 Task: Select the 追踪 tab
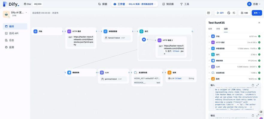[226, 29]
